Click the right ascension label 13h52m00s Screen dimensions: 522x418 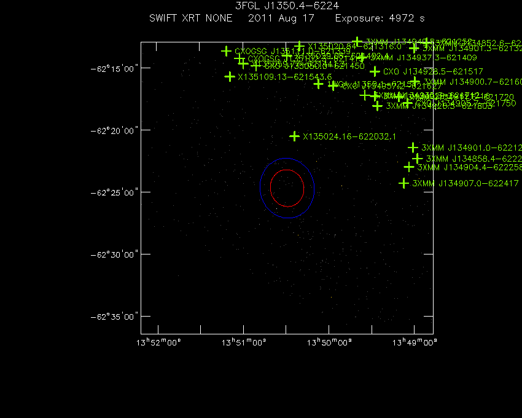coord(158,342)
